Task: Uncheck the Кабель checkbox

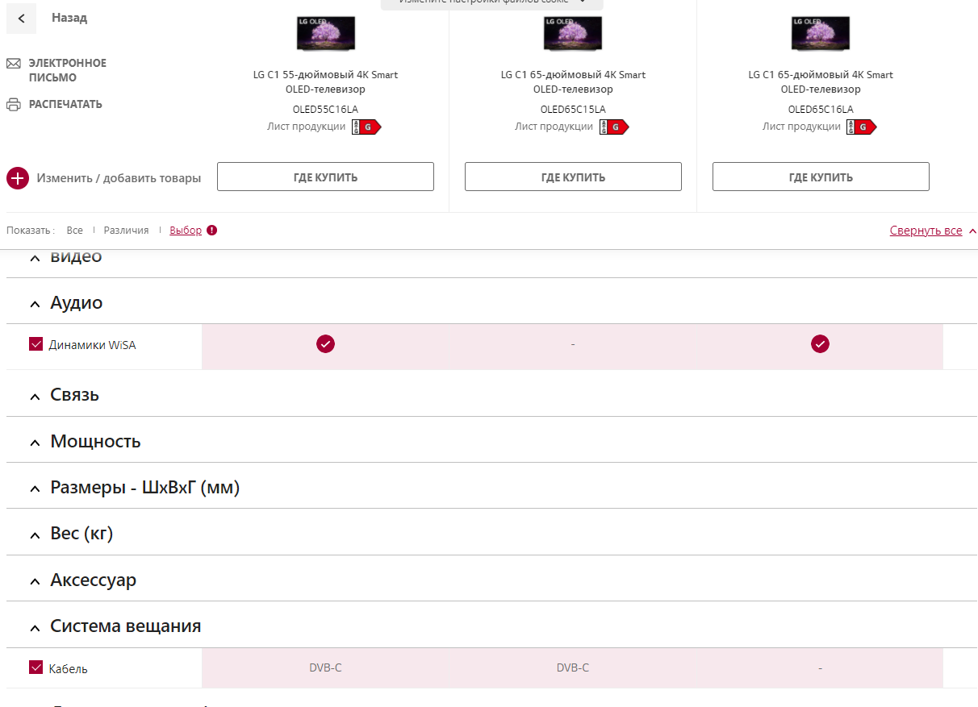Action: click(x=36, y=667)
